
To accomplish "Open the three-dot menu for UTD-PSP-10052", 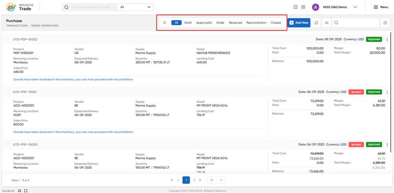I will click(387, 40).
